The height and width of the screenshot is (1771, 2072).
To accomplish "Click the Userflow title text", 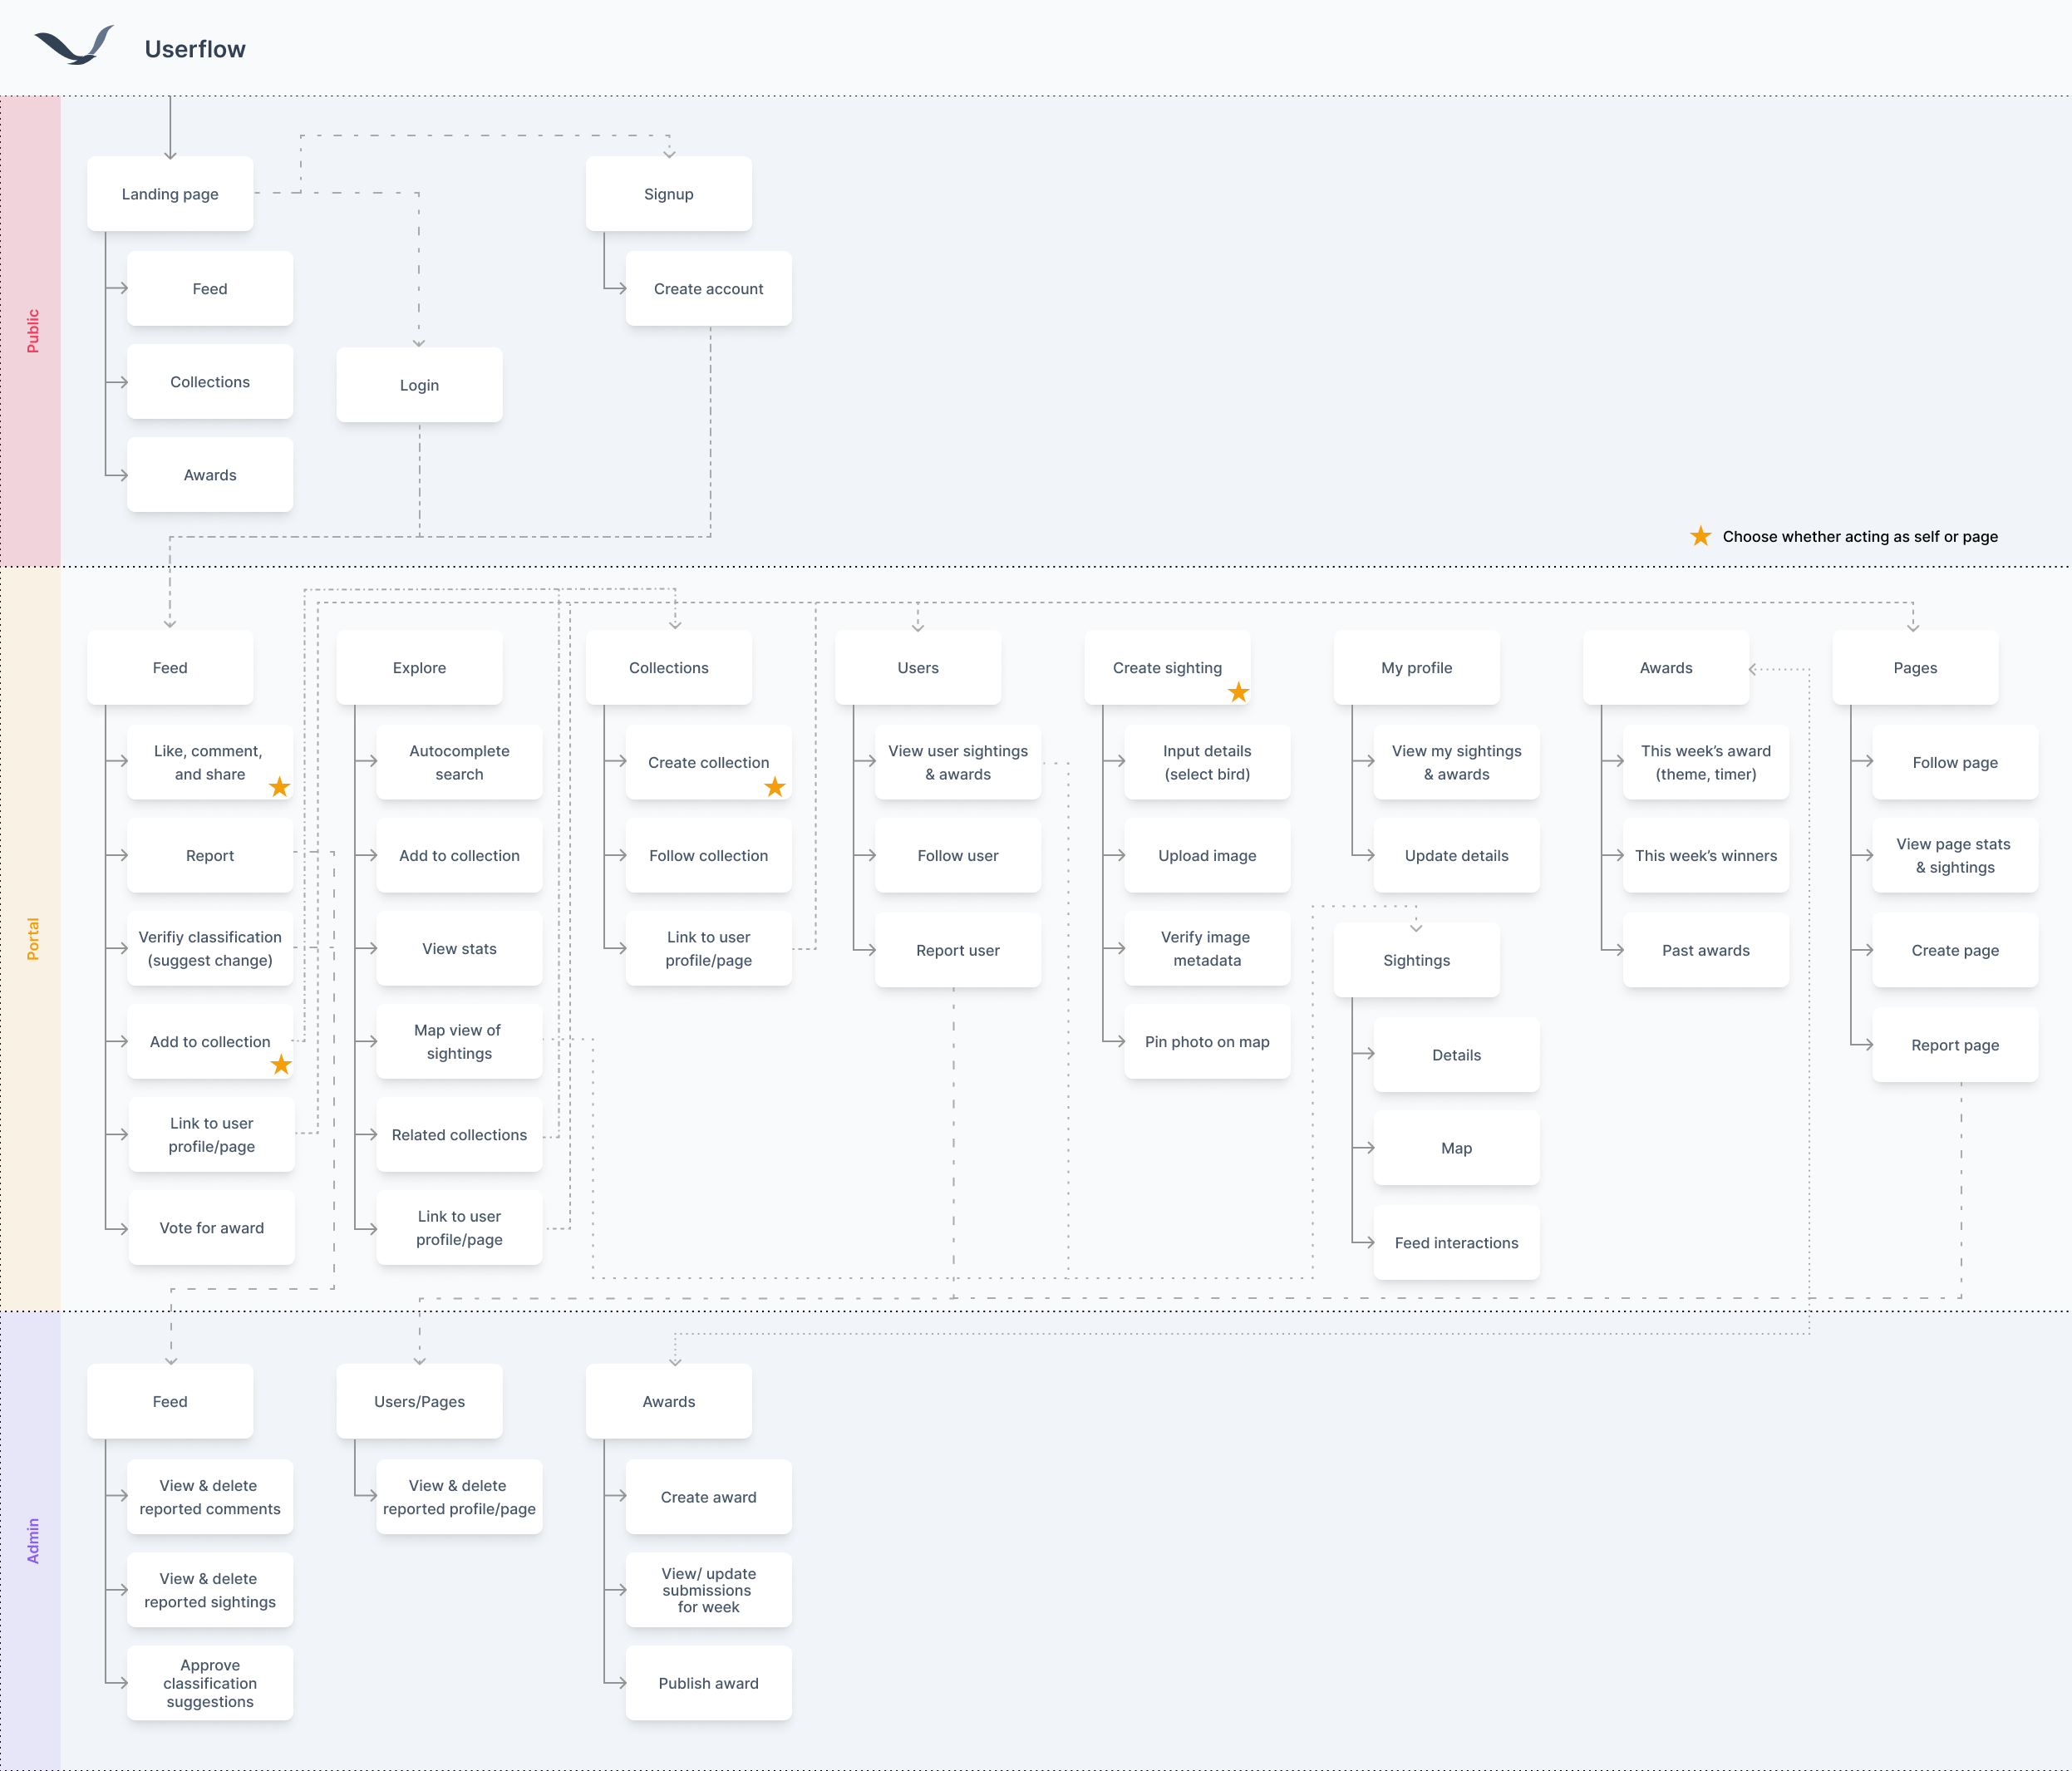I will (x=194, y=48).
